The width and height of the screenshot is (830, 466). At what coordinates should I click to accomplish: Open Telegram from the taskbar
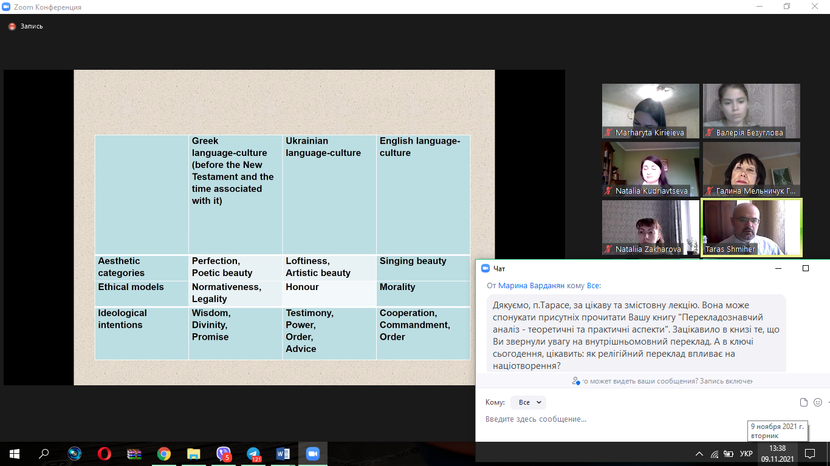(253, 454)
